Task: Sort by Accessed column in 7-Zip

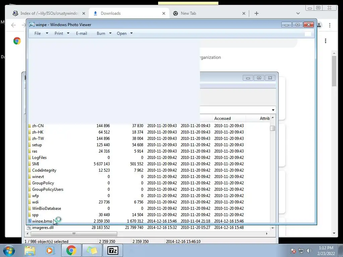Action: (228, 118)
